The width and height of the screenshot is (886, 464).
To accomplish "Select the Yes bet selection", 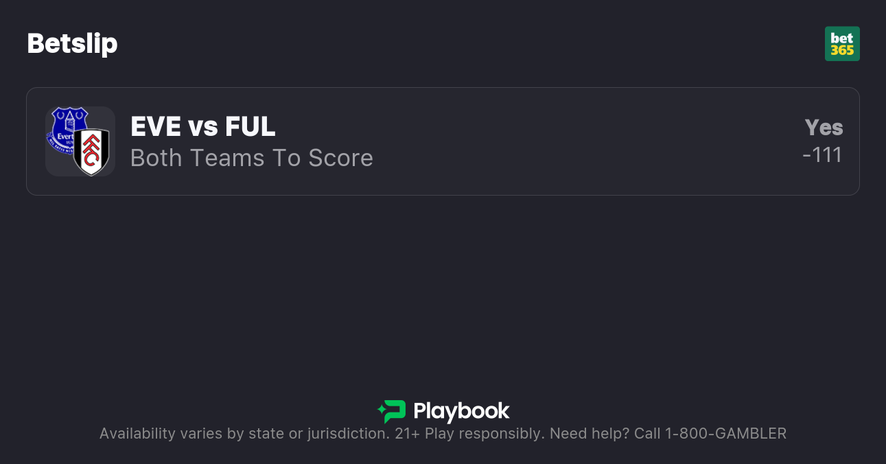I will pos(824,128).
